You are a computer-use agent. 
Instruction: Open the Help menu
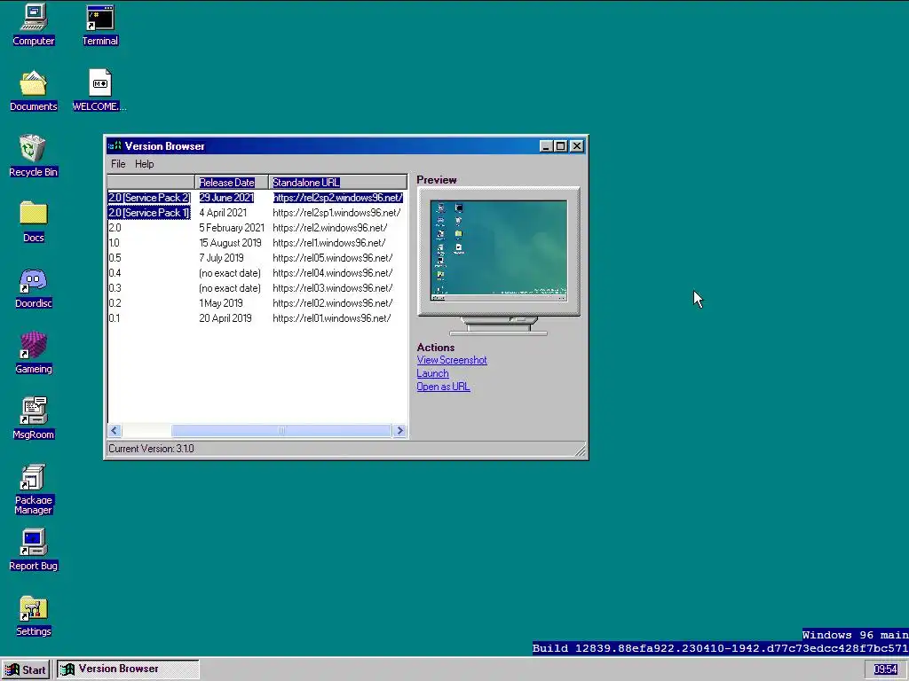145,164
